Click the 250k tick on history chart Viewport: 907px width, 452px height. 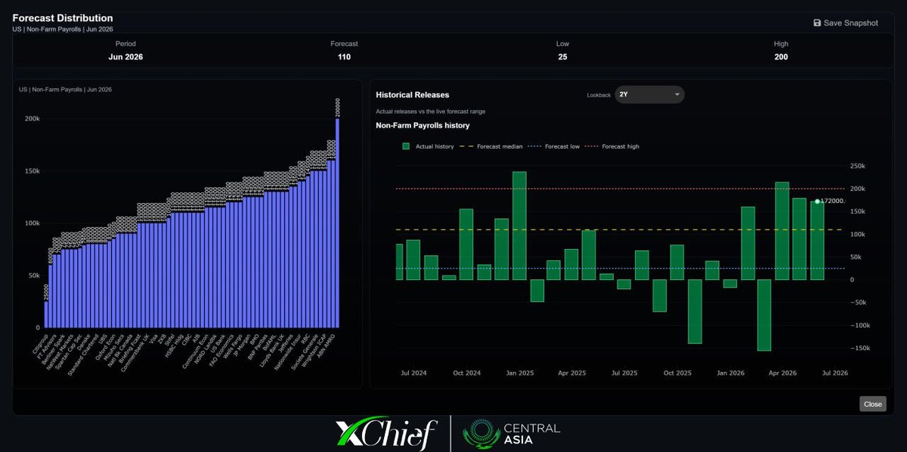[858, 166]
